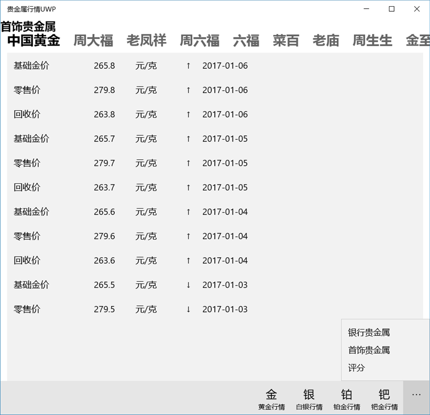Switch to the 周大福 tab
Image resolution: width=430 pixels, height=415 pixels.
coord(93,40)
